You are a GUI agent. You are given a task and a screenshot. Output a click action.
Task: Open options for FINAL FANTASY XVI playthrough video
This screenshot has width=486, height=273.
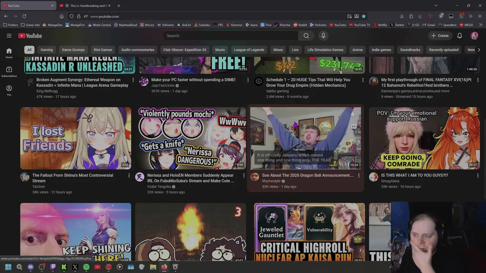[x=478, y=80]
